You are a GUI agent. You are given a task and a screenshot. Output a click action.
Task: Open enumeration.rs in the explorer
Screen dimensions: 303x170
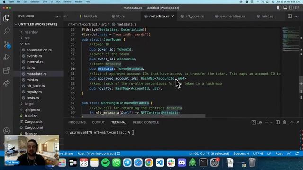click(39, 50)
